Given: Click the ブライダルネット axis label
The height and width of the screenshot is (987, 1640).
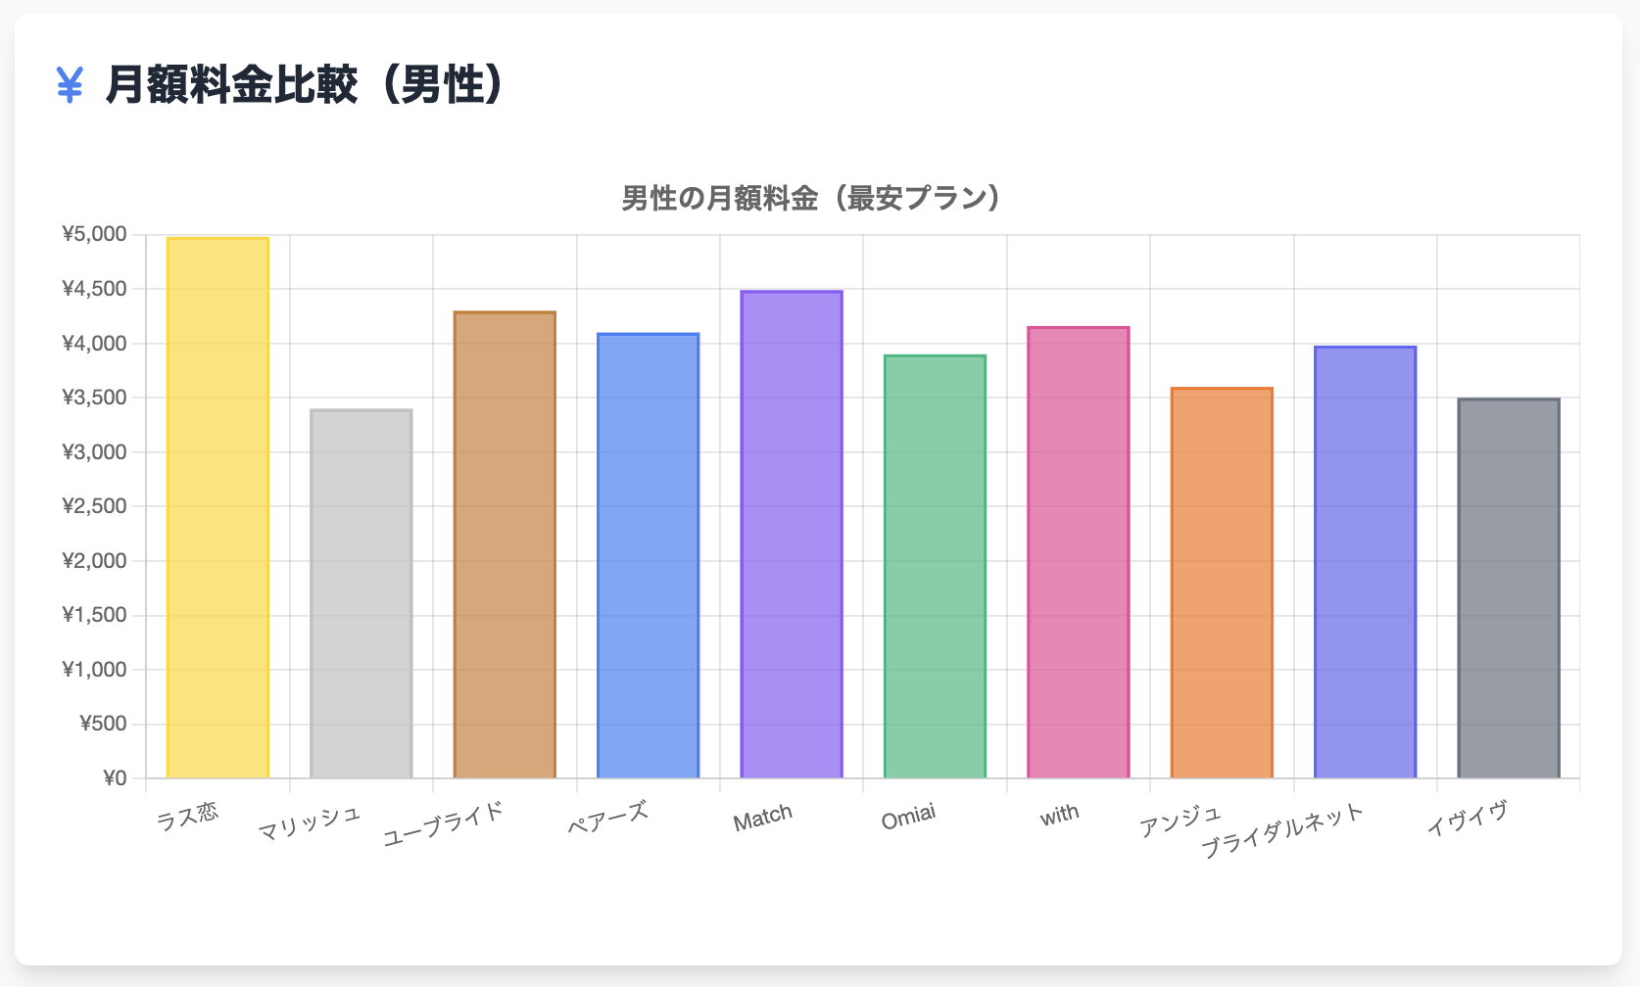Looking at the screenshot, I should 1281,830.
